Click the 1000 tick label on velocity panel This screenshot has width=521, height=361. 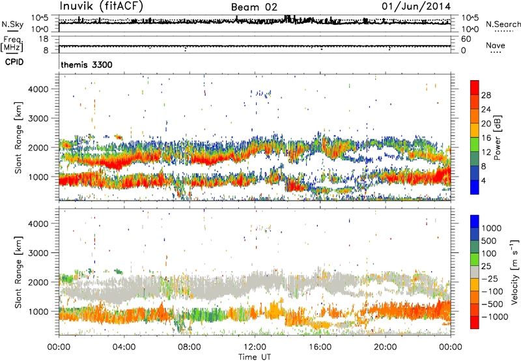coord(38,311)
